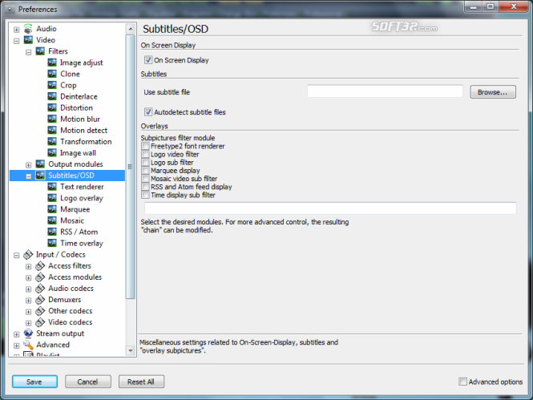Check Mosaic video sub filter

click(x=146, y=179)
